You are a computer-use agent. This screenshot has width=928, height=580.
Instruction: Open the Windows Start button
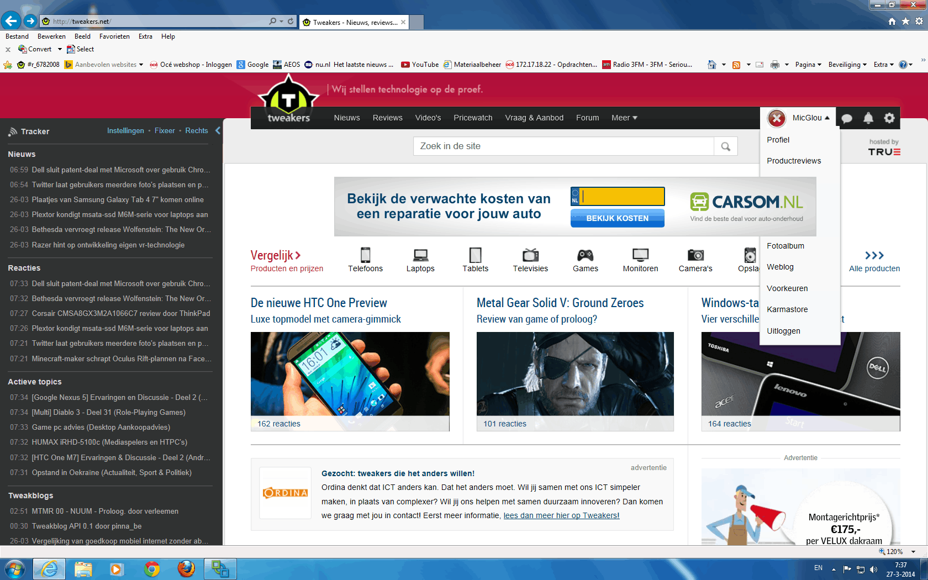pos(14,569)
